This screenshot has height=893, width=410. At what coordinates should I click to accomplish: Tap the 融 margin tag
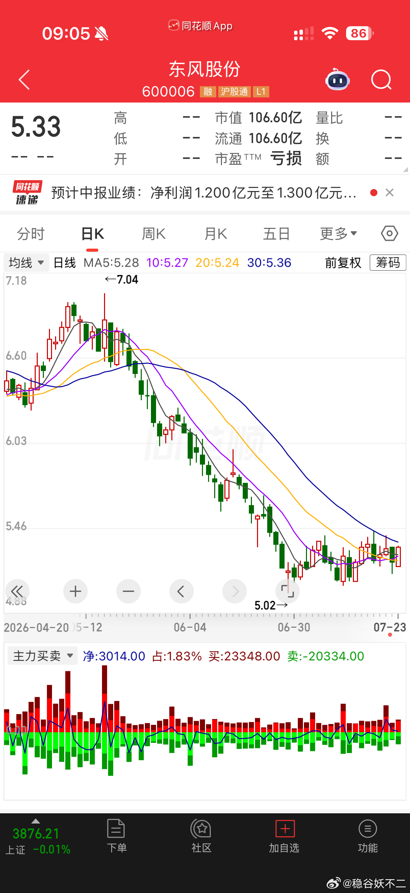[x=208, y=92]
